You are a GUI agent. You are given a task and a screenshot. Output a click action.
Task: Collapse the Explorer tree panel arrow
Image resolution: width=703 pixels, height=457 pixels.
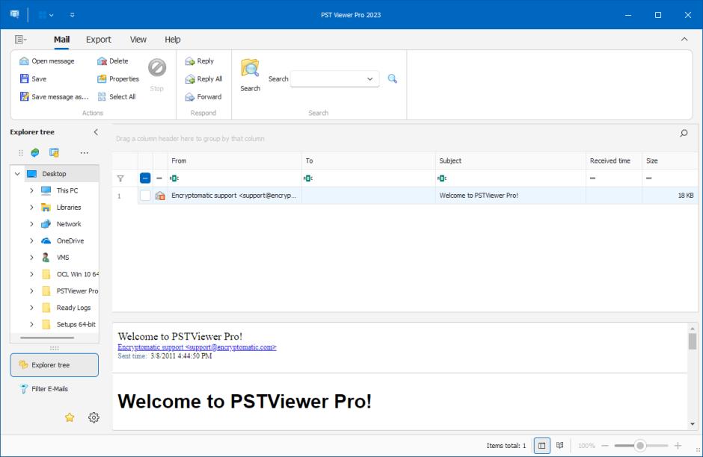coord(96,132)
